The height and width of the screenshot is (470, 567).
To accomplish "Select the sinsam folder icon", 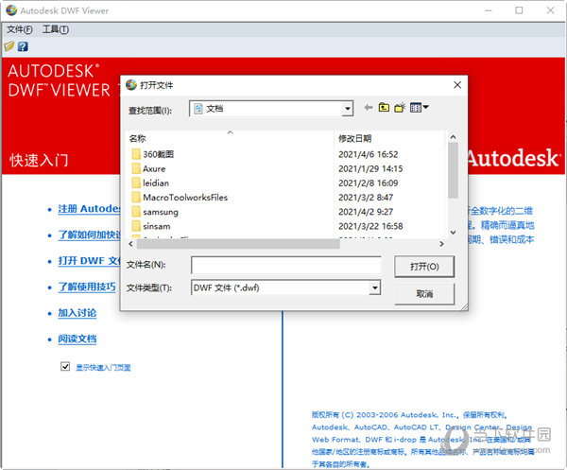I will [136, 226].
